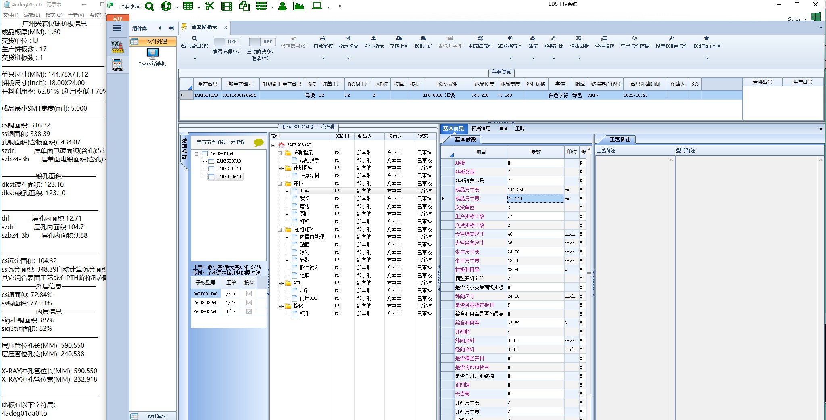This screenshot has width=826, height=420.
Task: Switch to the 拓展信息 tab
Action: (481, 128)
